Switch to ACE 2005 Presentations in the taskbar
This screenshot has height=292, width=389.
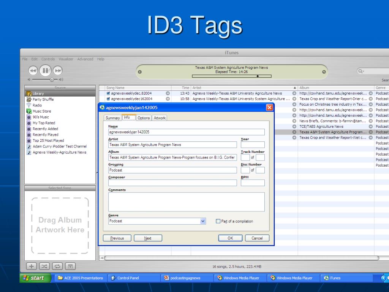click(81, 278)
